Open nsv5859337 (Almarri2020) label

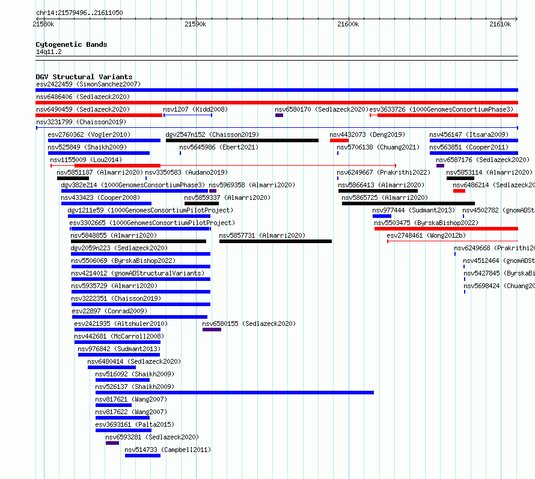pos(227,197)
